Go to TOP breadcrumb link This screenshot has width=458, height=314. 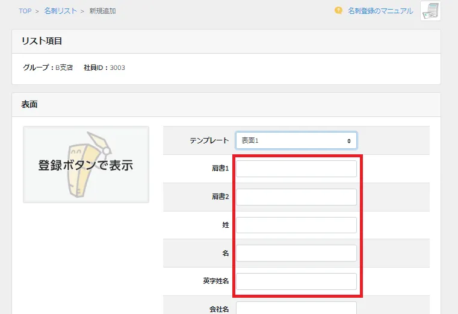tap(25, 11)
